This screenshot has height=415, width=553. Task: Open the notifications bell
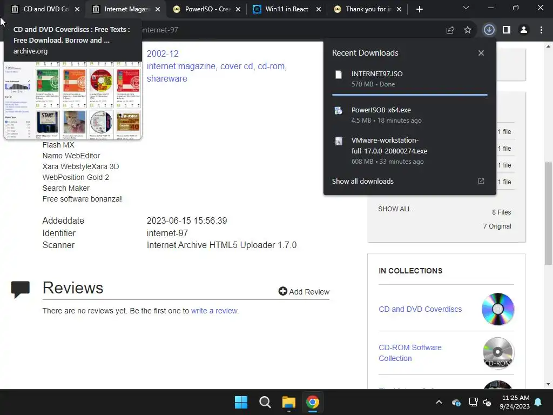538,402
